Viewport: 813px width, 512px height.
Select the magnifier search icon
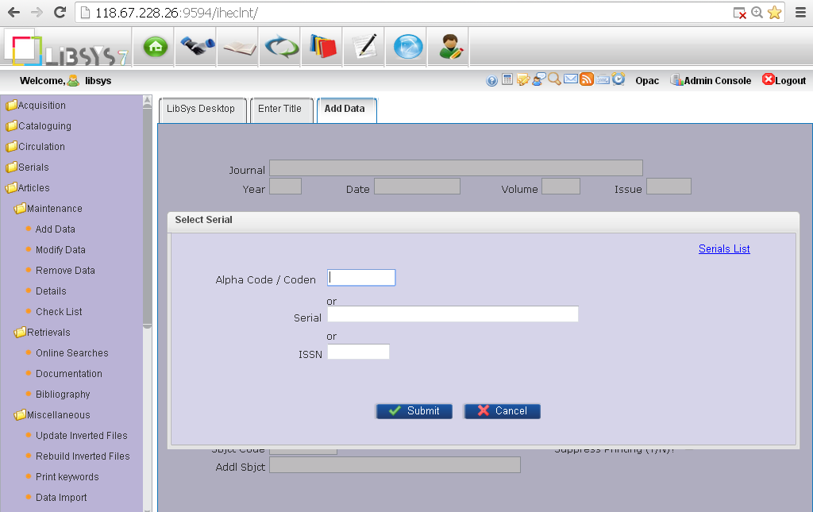point(555,79)
